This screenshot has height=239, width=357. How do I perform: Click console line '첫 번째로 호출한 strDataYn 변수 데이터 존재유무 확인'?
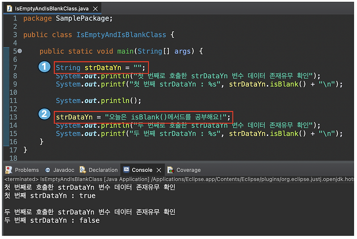click(x=90, y=188)
